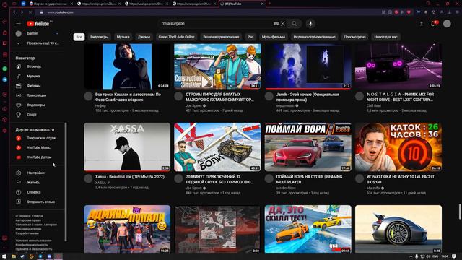
Task: Open Творческая студия in sidebar
Action: coord(37,138)
